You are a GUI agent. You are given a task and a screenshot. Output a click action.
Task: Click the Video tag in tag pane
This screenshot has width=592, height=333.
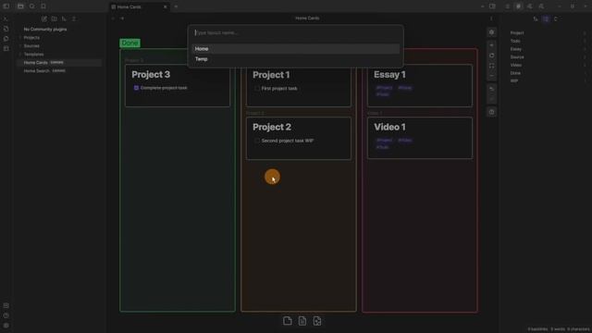pyautogui.click(x=516, y=65)
